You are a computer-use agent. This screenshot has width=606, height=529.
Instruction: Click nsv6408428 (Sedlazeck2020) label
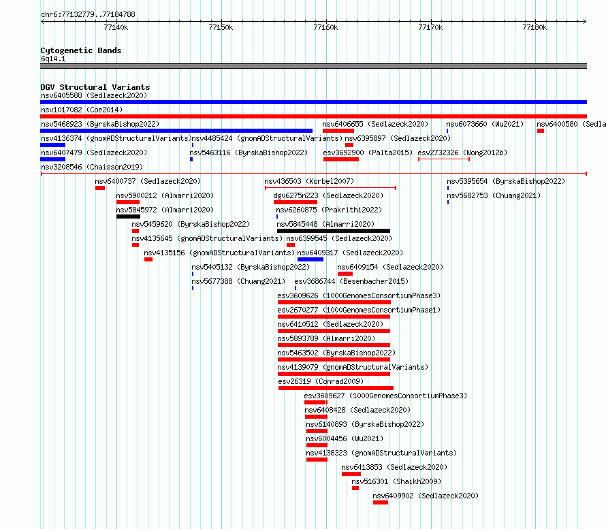(x=357, y=410)
